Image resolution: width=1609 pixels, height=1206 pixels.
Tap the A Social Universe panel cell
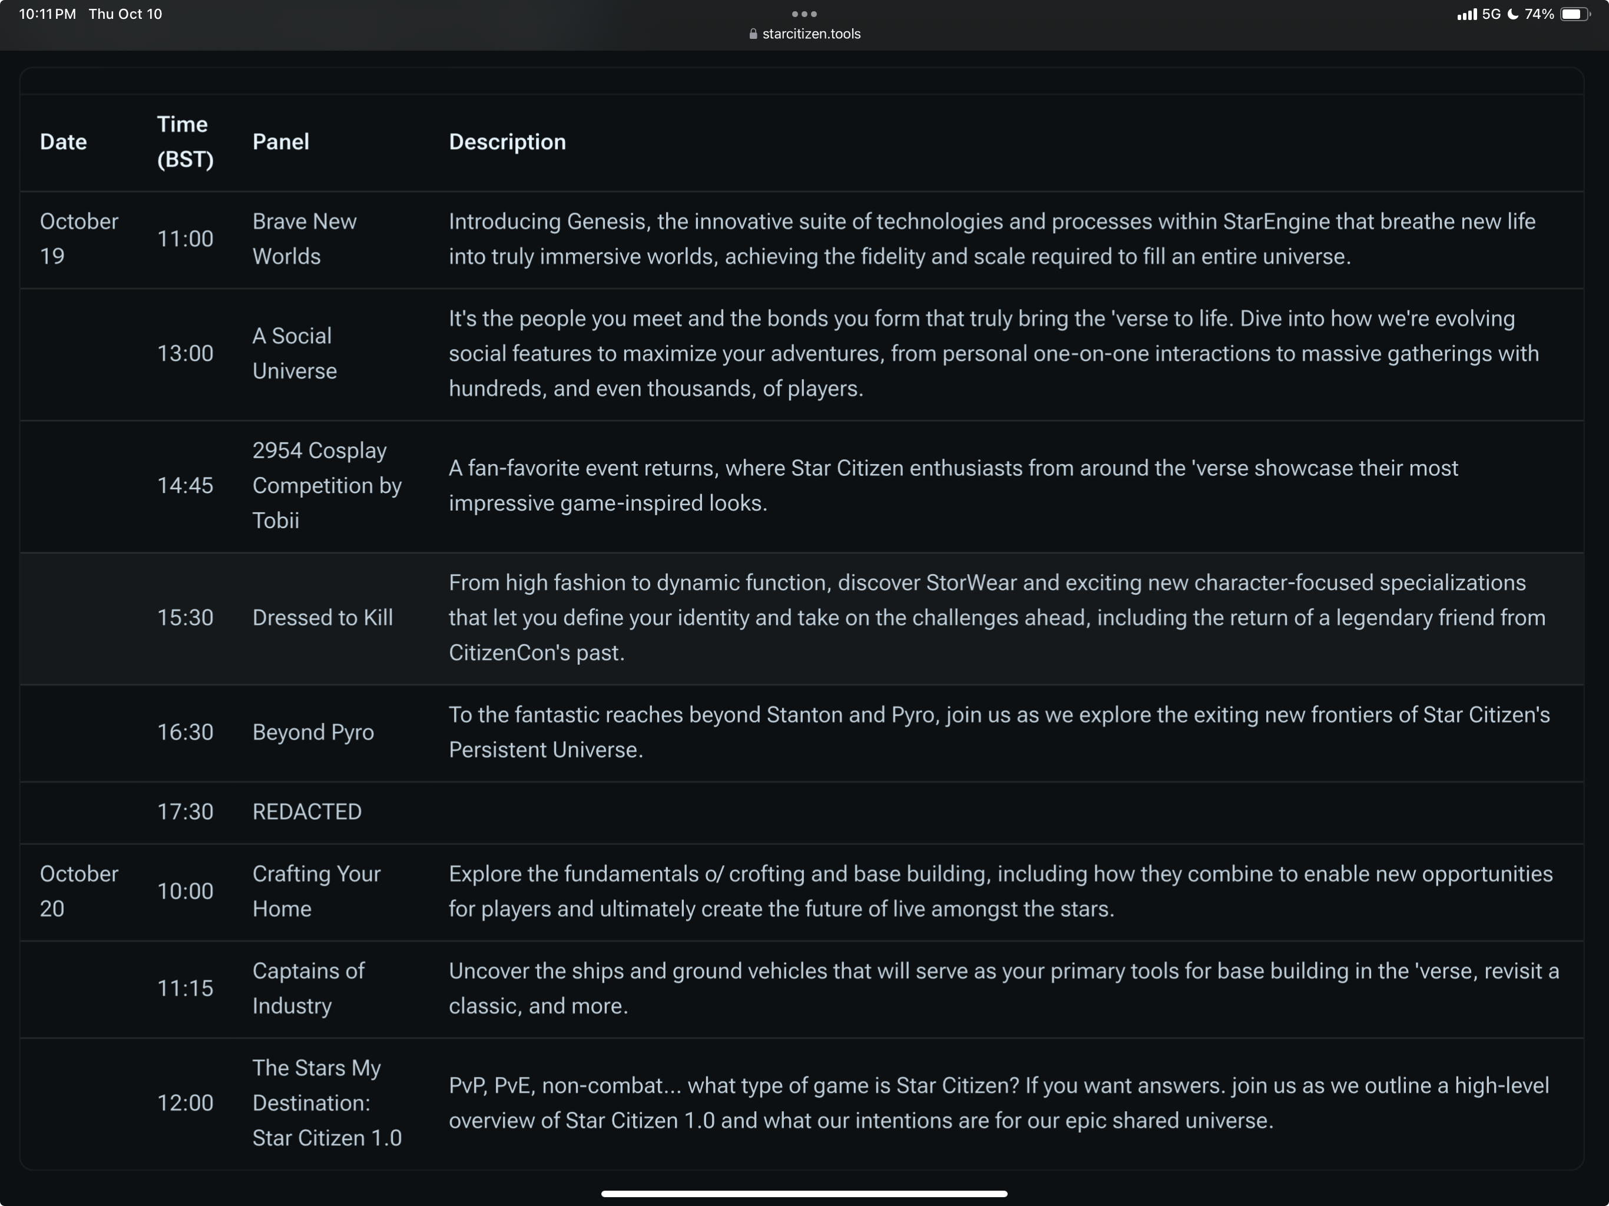[x=294, y=353]
